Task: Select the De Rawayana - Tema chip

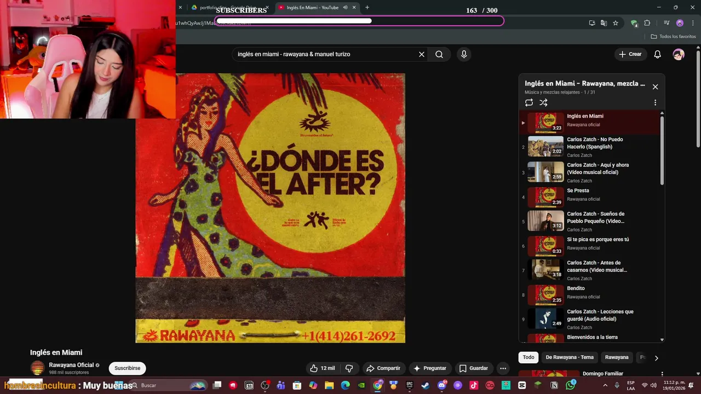Action: point(570,357)
